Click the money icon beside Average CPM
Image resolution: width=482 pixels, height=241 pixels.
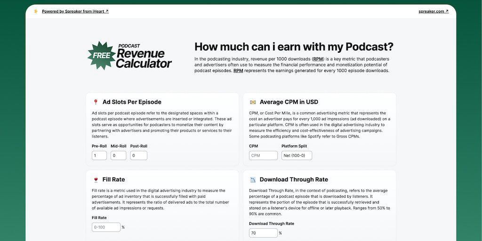(x=253, y=102)
